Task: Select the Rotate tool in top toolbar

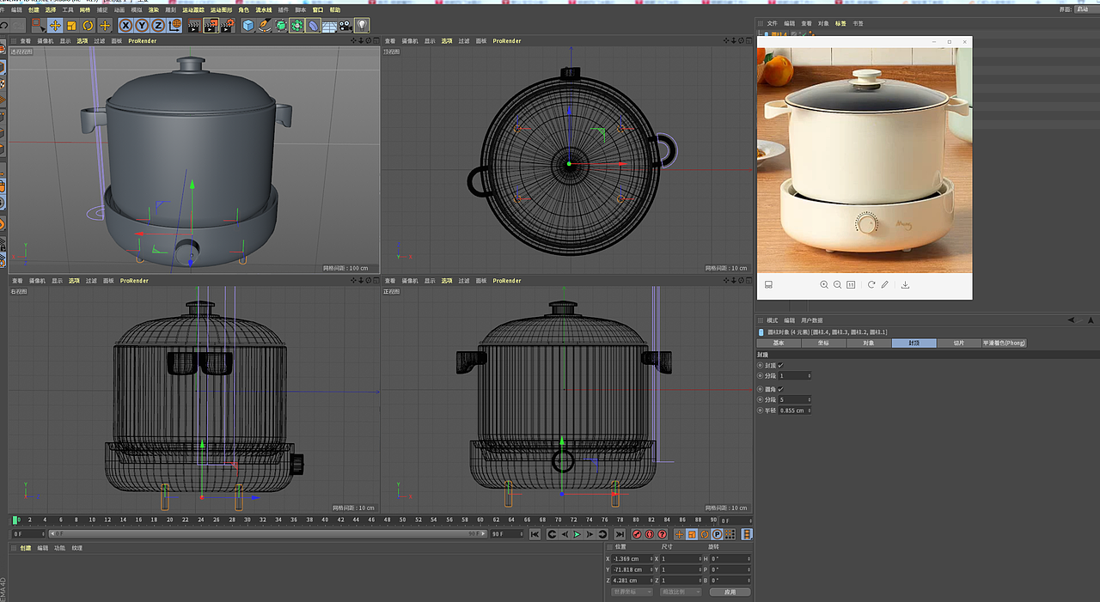Action: [88, 26]
